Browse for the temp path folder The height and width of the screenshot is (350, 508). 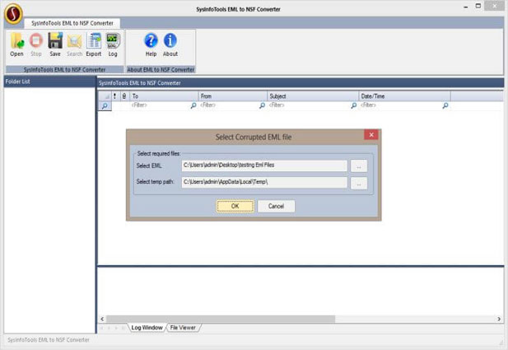(x=359, y=183)
